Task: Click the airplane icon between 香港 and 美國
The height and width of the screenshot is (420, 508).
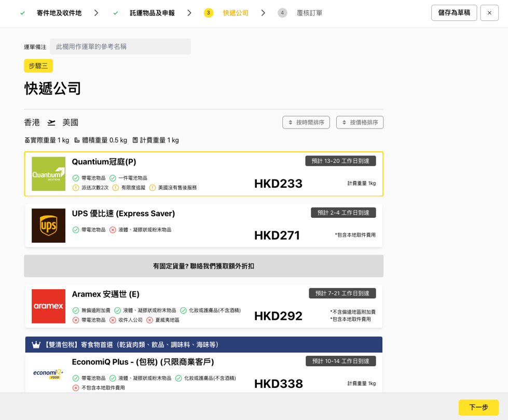Action: click(51, 123)
